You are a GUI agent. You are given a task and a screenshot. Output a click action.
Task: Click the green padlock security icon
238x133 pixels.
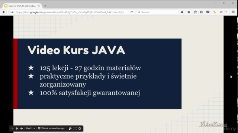[x=12, y=12]
